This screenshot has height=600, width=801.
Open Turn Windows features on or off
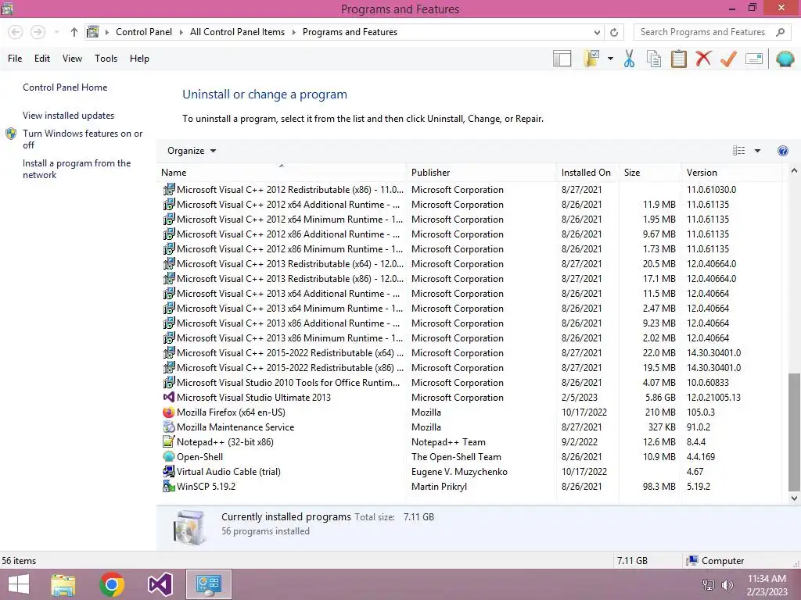click(82, 139)
